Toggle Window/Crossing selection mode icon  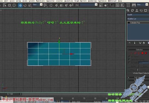coord(14,5)
